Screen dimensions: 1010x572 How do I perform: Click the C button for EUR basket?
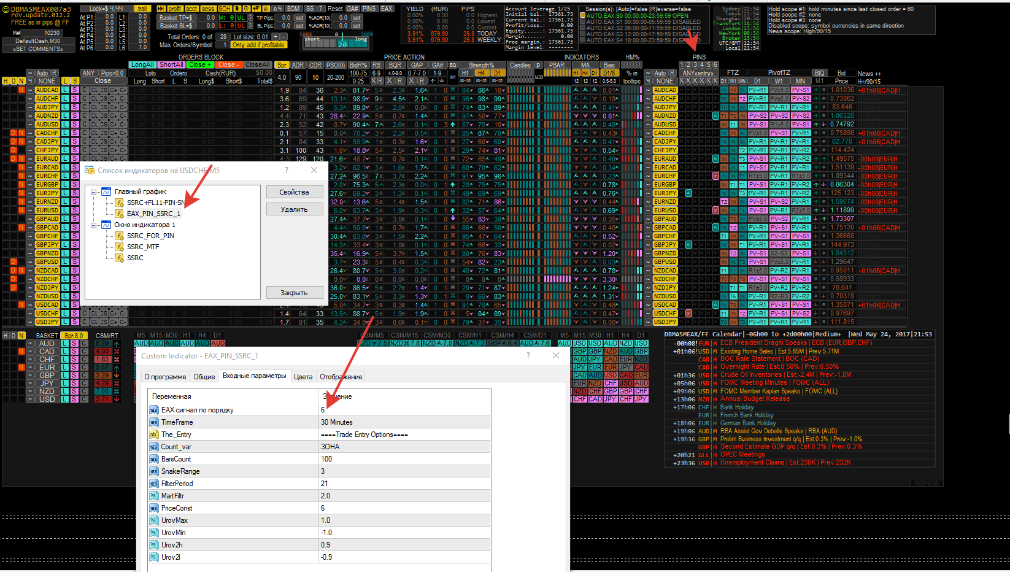pos(84,368)
